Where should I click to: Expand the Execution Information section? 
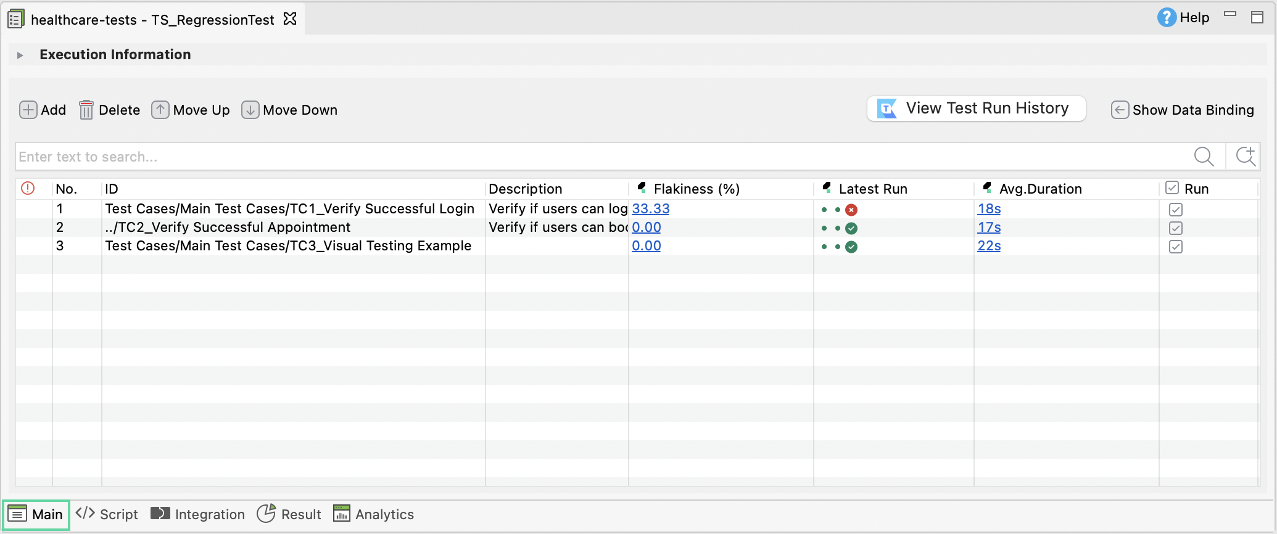[x=20, y=55]
